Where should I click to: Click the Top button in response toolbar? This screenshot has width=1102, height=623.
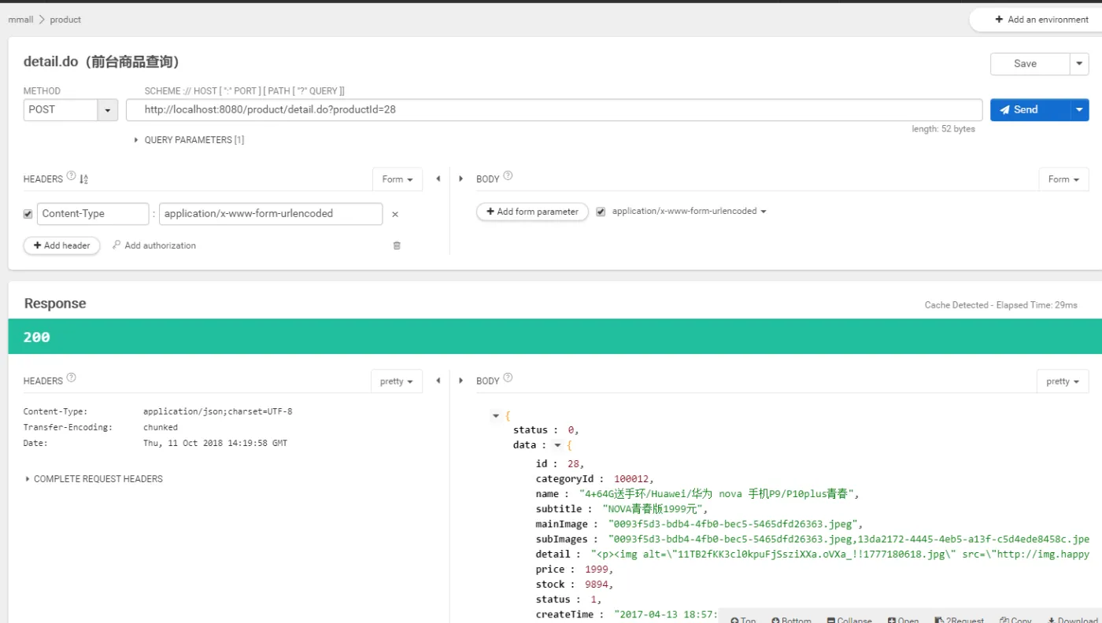pyautogui.click(x=743, y=620)
